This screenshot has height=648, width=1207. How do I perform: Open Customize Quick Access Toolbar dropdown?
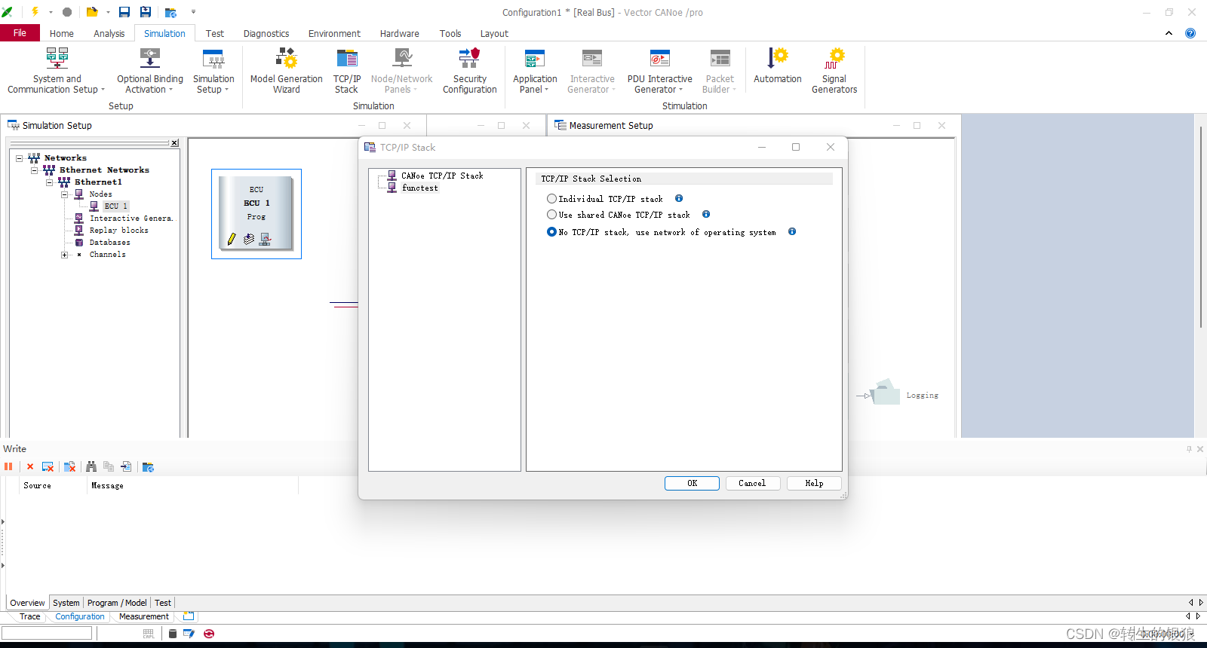point(193,12)
